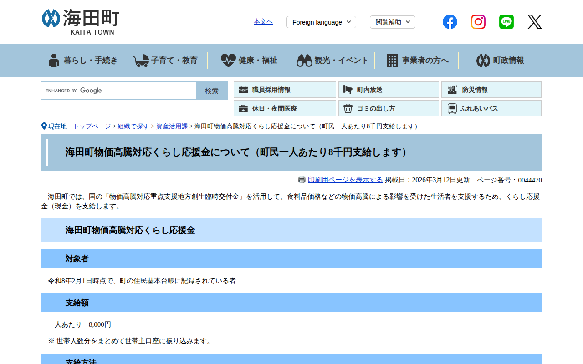This screenshot has width=583, height=364.
Task: Select the 健康・福祉 menu item
Action: 249,60
